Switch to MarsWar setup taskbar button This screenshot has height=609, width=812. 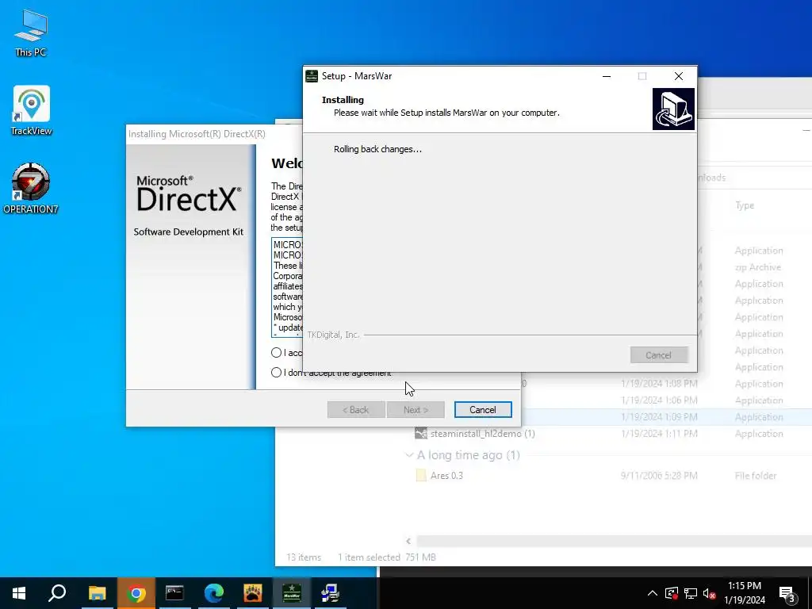292,593
